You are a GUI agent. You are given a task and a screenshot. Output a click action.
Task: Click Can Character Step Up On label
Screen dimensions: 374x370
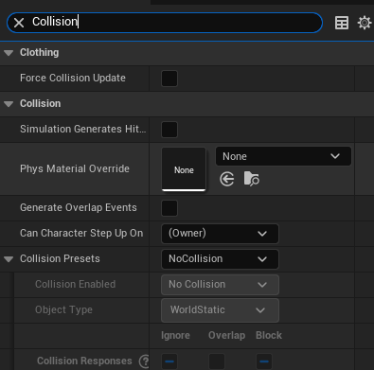click(81, 233)
